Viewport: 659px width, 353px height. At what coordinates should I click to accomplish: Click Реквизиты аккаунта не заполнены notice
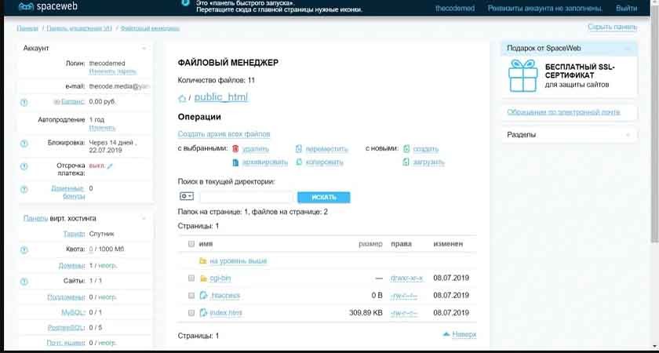[545, 9]
